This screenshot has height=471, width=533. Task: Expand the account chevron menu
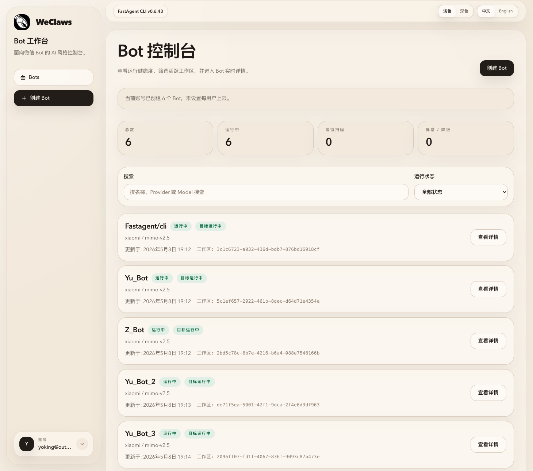(x=82, y=444)
